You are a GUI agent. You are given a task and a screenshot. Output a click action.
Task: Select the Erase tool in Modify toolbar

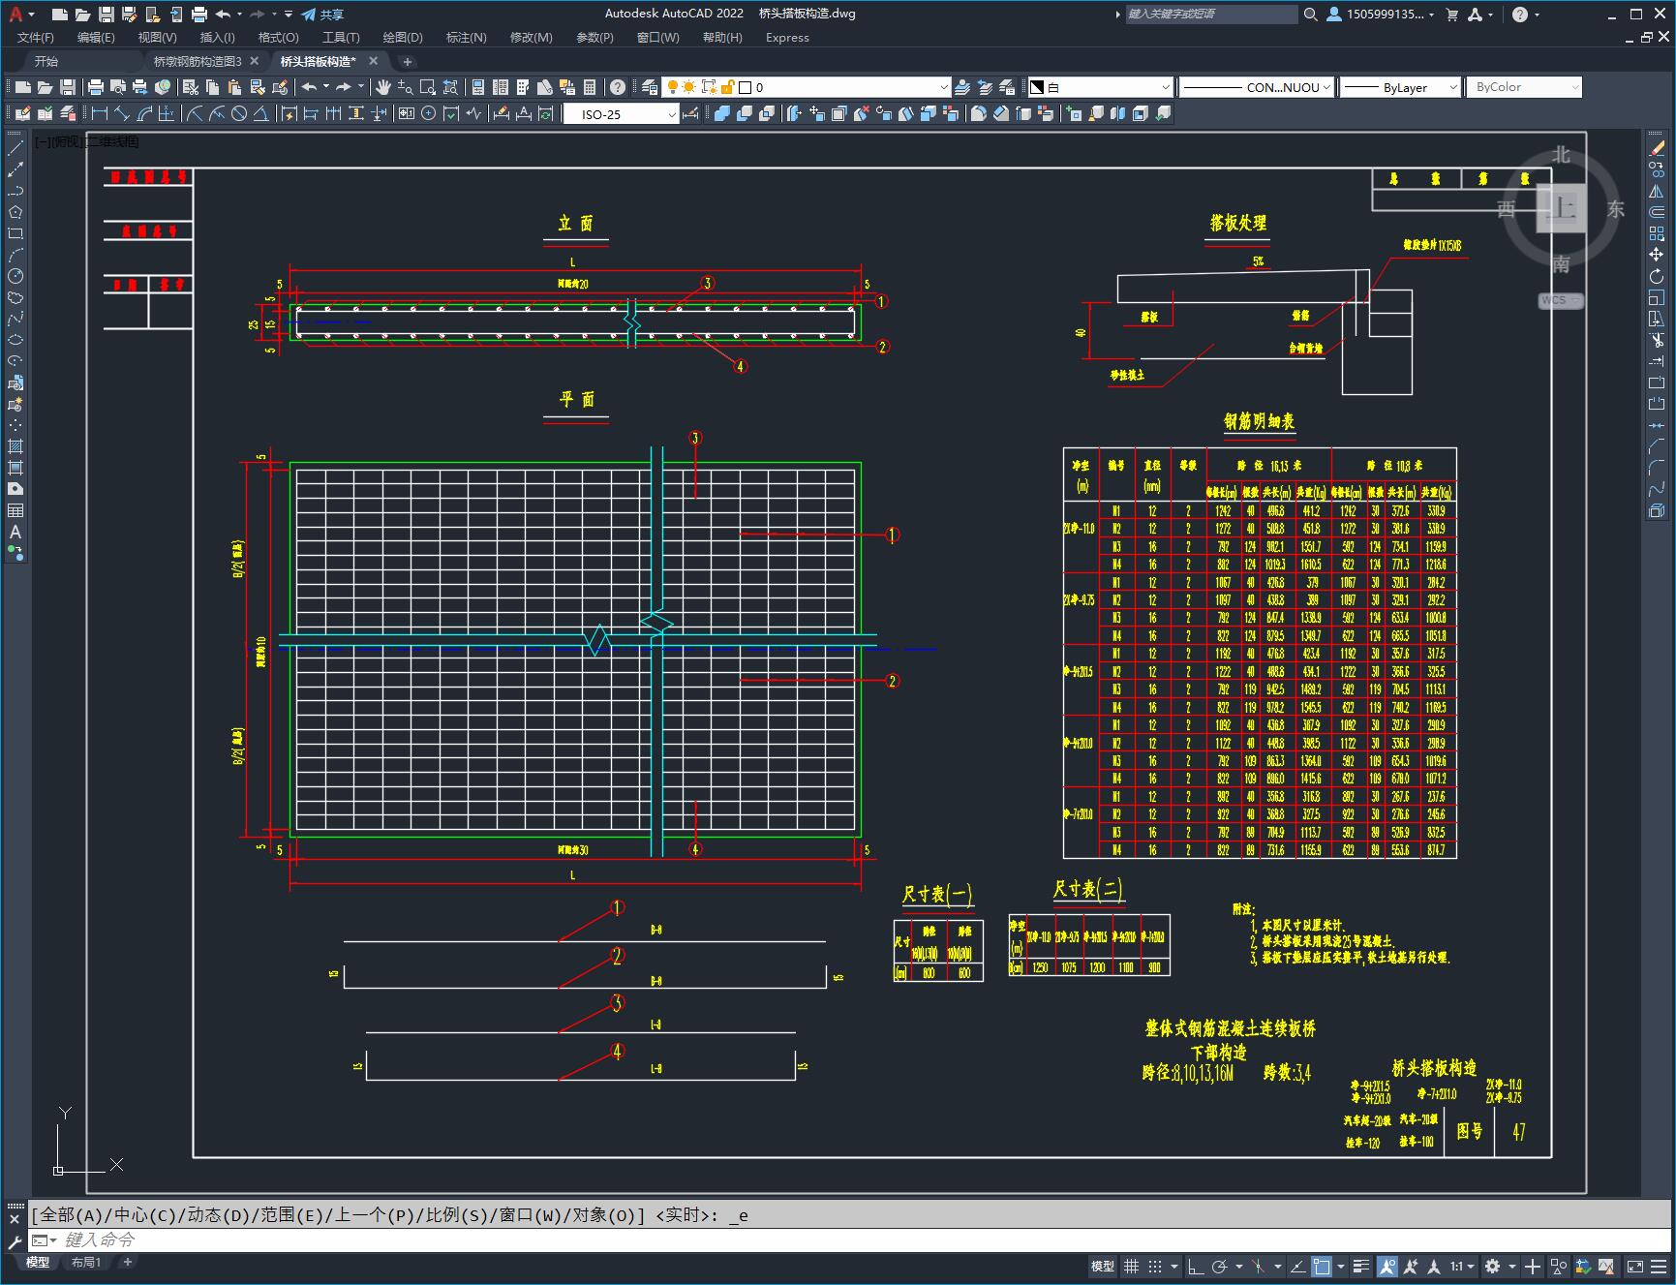(1657, 148)
